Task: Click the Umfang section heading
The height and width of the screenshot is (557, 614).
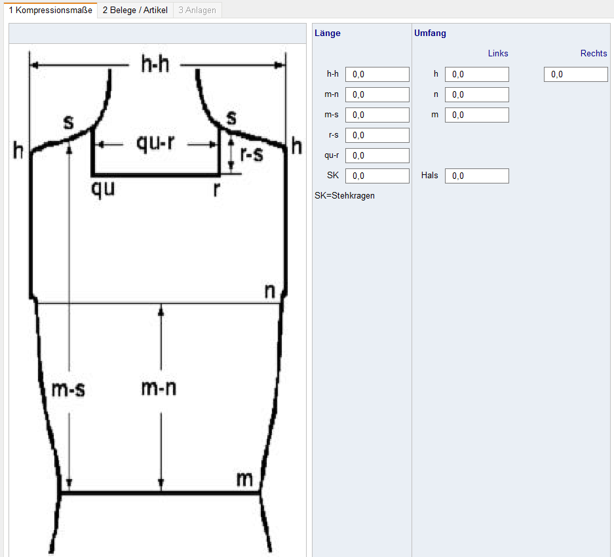Action: click(x=430, y=33)
